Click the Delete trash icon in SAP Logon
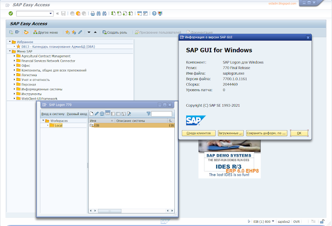 click(102, 114)
